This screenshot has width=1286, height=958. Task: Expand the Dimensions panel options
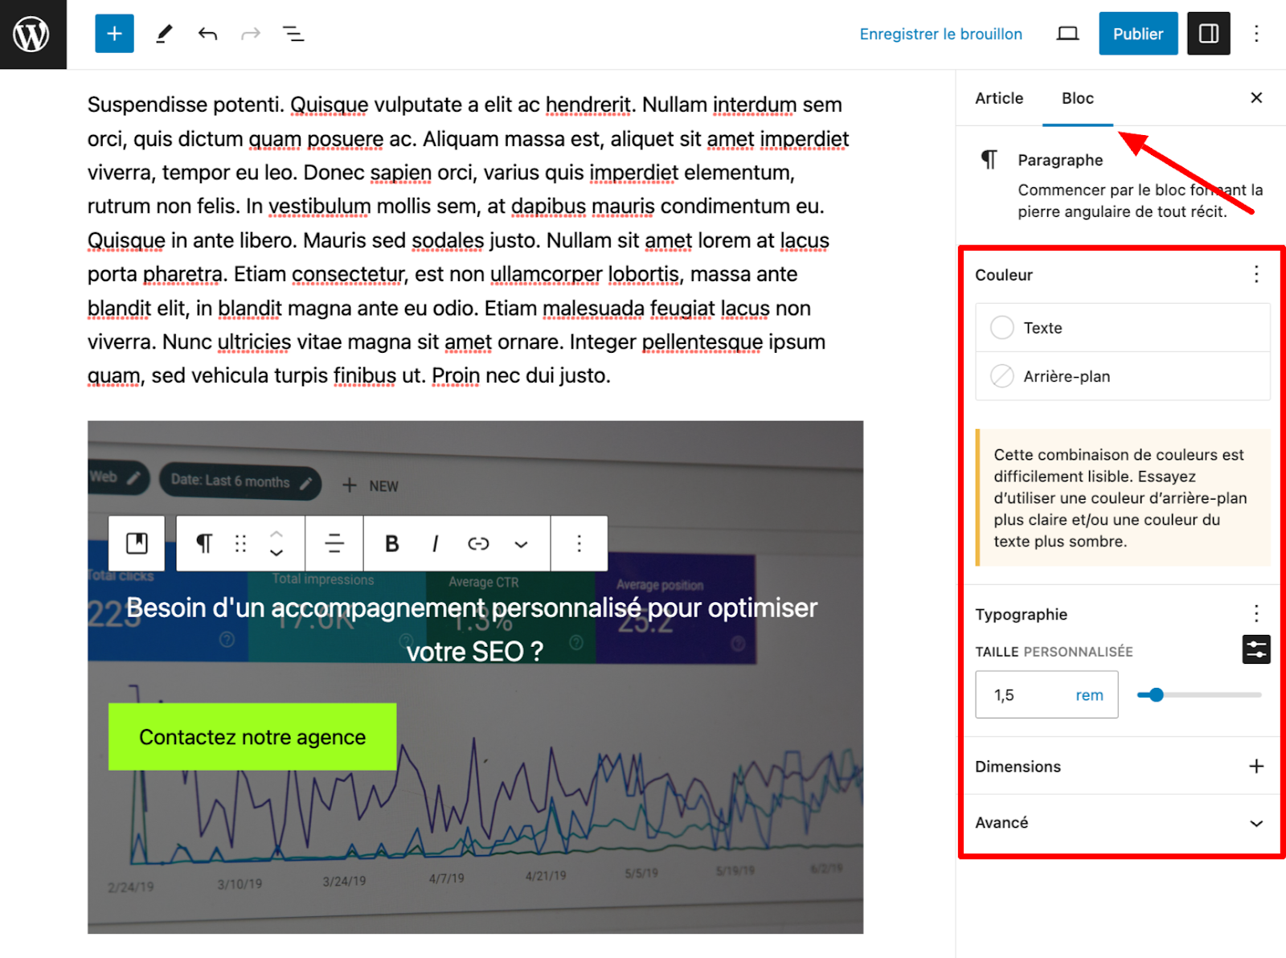point(1255,767)
